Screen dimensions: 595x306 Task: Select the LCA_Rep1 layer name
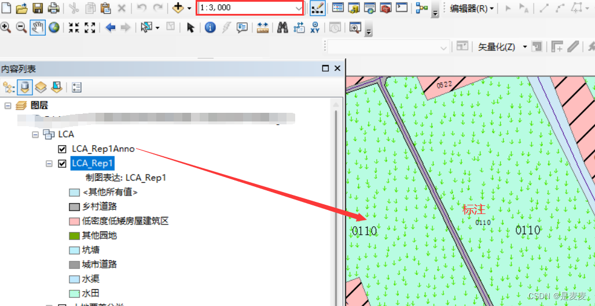pyautogui.click(x=92, y=164)
